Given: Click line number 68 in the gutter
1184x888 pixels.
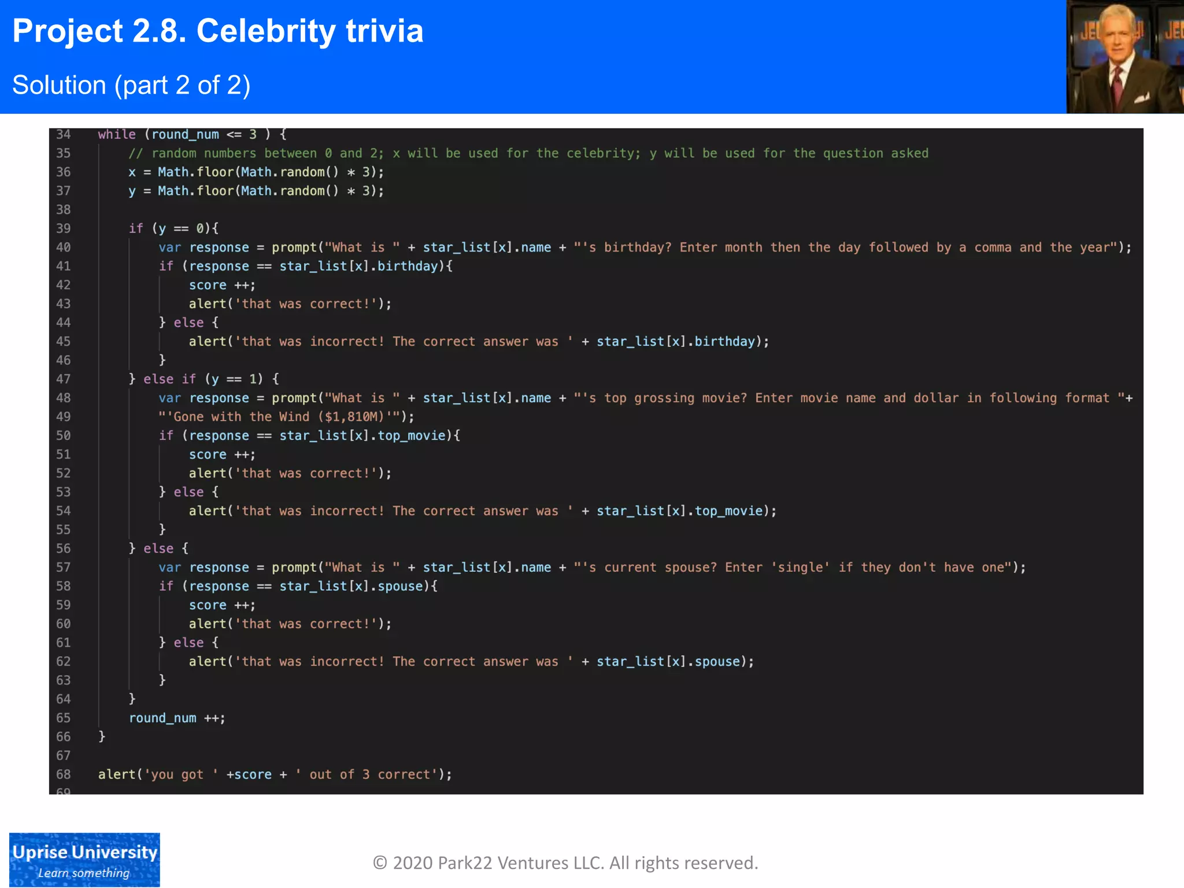Looking at the screenshot, I should (63, 775).
